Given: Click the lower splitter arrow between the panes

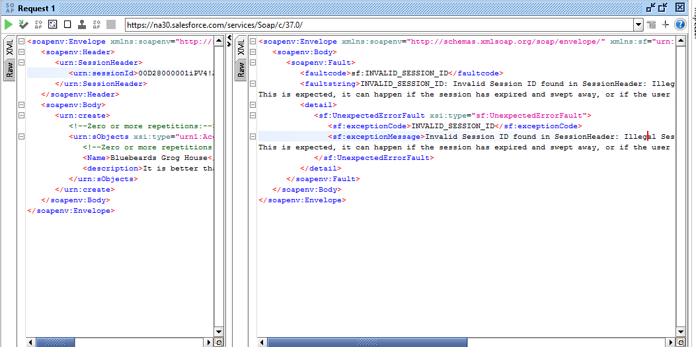Looking at the screenshot, I should (229, 44).
